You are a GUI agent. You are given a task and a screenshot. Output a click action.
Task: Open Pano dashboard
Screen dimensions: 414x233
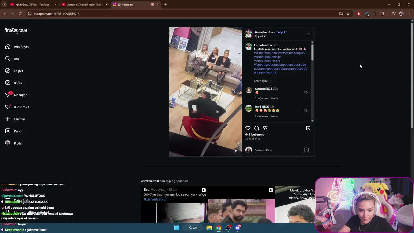click(13, 131)
